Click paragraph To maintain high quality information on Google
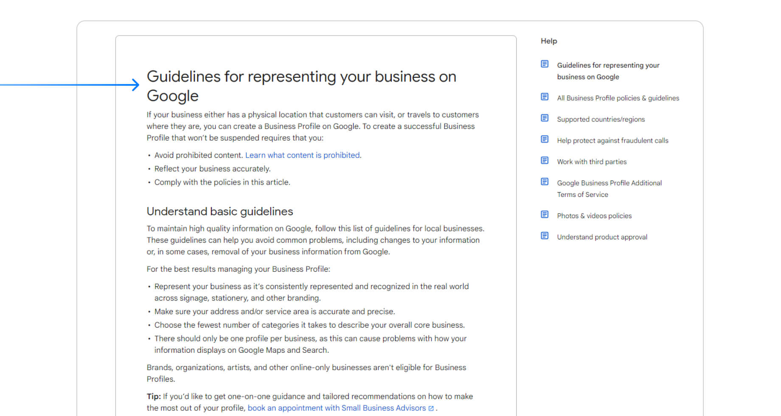781x416 pixels. pyautogui.click(x=315, y=240)
